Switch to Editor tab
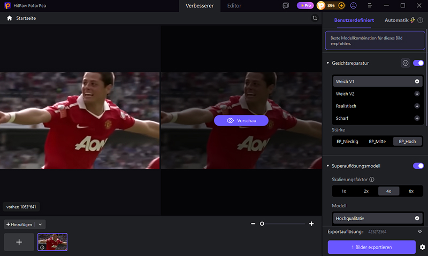428x256 pixels. 234,6
